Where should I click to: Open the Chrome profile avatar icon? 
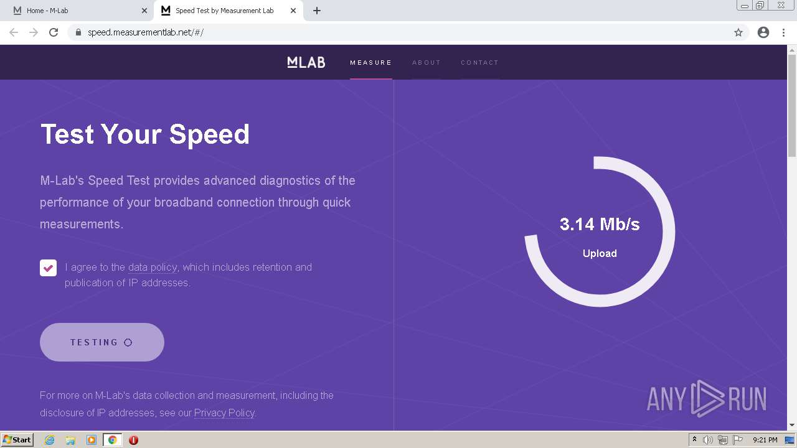(763, 32)
